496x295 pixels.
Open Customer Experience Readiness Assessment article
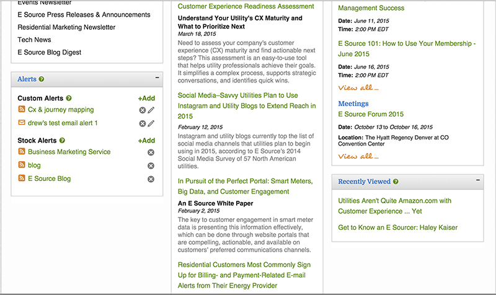pos(246,6)
